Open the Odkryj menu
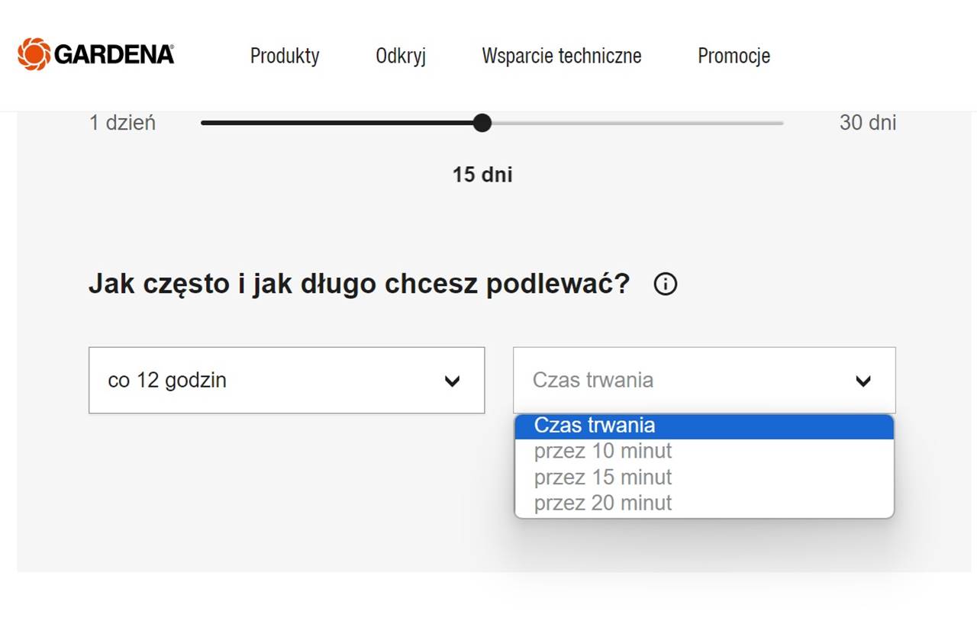 click(x=400, y=56)
